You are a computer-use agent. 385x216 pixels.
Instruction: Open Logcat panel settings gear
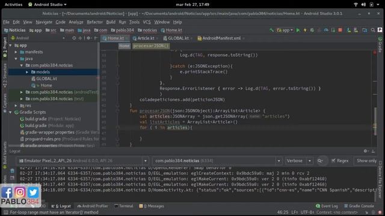pyautogui.click(x=365, y=151)
